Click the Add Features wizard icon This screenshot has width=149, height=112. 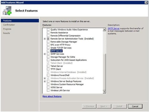point(7,10)
